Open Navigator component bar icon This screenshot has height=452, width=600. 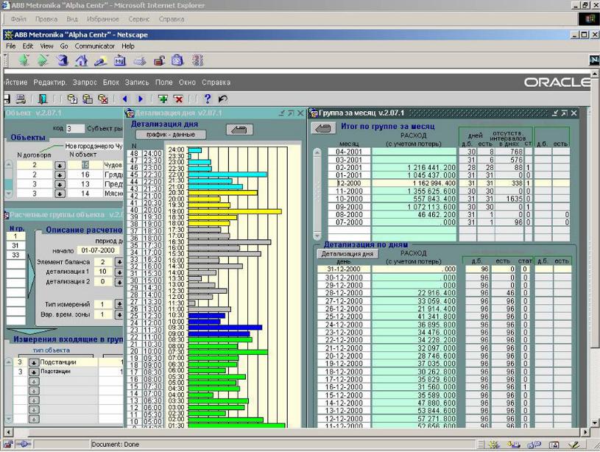(x=494, y=445)
